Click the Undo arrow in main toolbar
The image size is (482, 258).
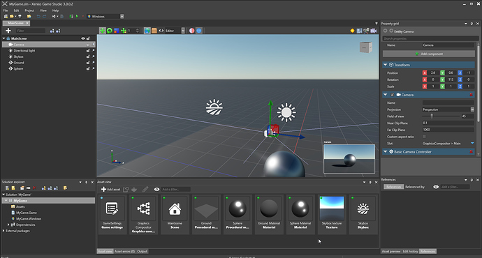[x=38, y=16]
